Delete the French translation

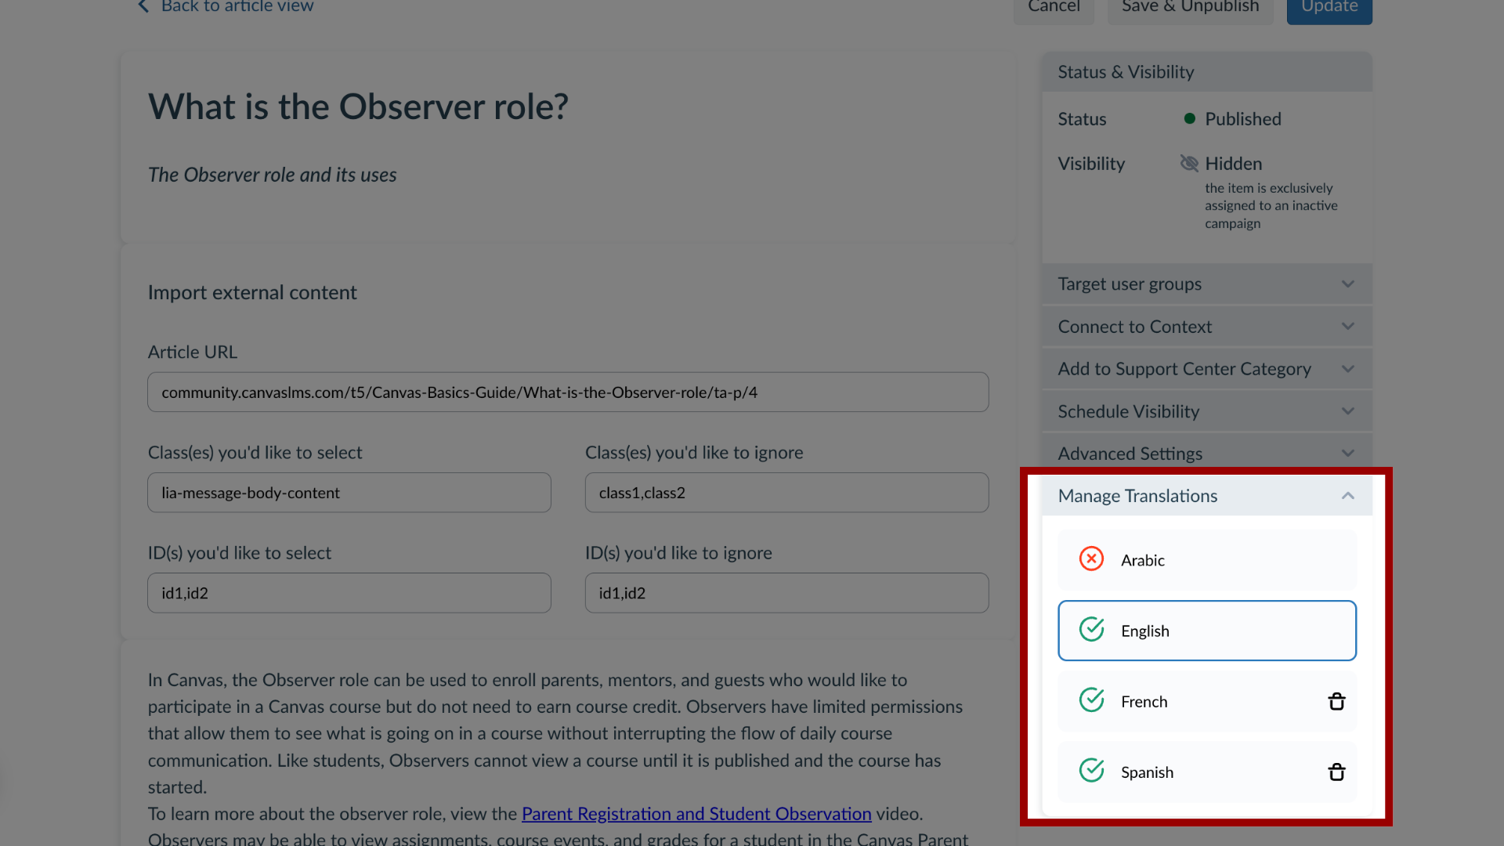1336,701
